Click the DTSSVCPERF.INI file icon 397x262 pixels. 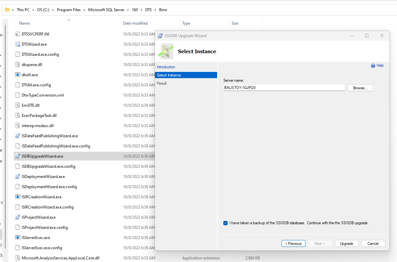click(x=18, y=34)
